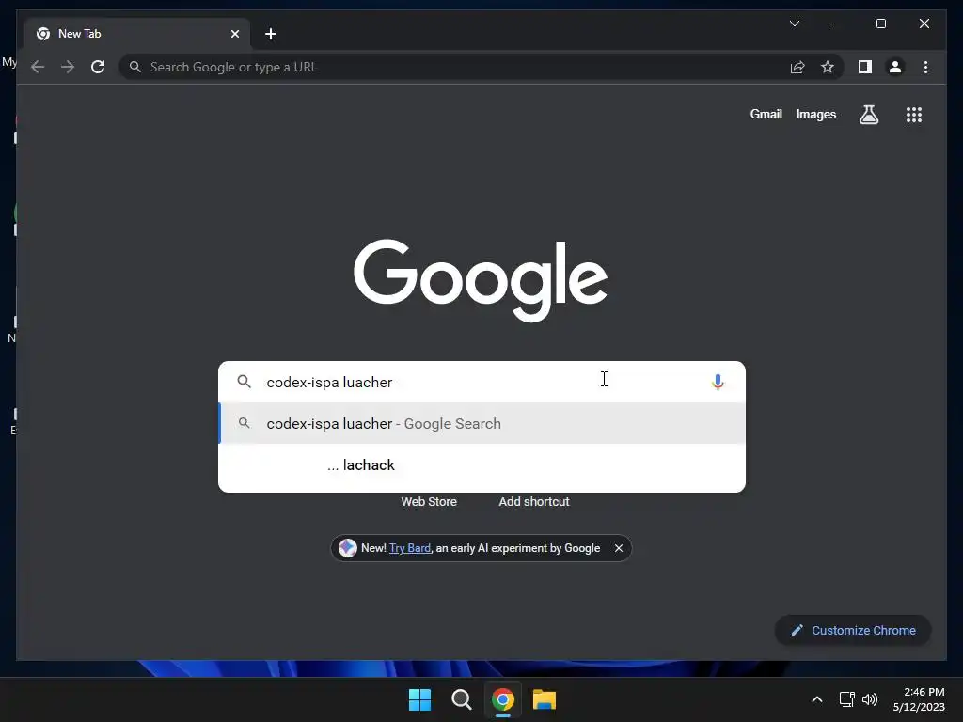This screenshot has height=722, width=963.
Task: Open the Chrome three-dot menu
Action: tap(925, 67)
